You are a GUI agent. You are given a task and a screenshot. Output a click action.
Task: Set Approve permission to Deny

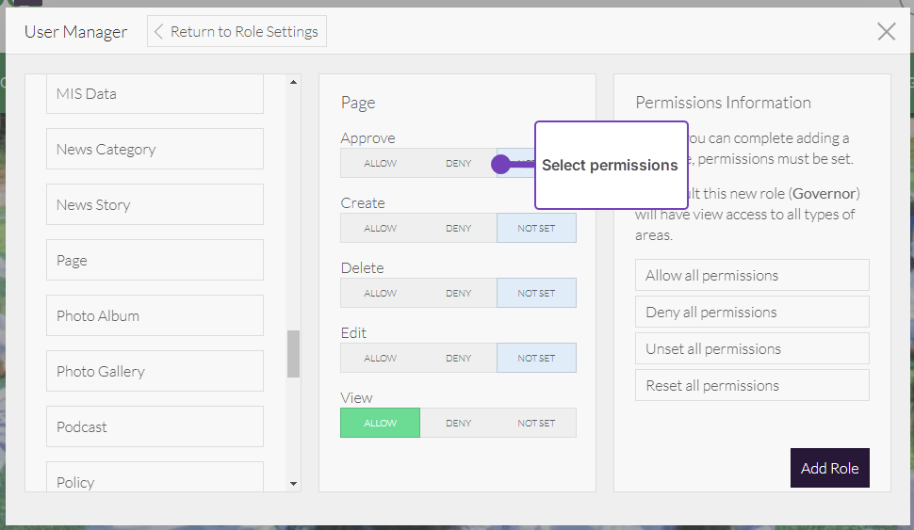[x=458, y=164]
